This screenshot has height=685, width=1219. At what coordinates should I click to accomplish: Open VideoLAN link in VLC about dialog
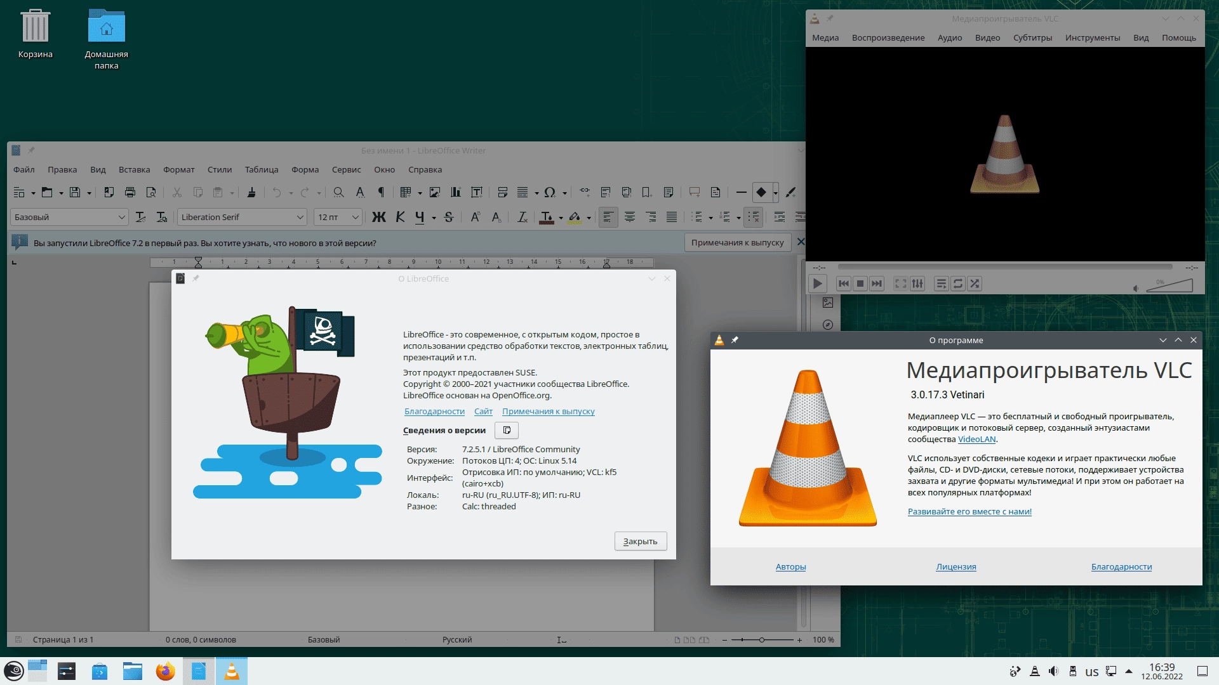click(x=976, y=439)
